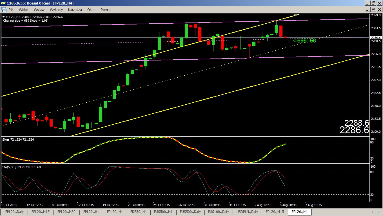Switch to the FUS500.,Daily chart tab
383x216 pixels.
coord(190,212)
